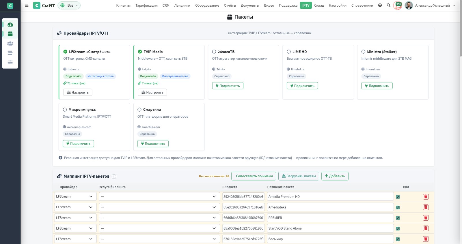The height and width of the screenshot is (244, 462).
Task: Open the 7 пакет(ов) link
Action: tap(148, 83)
